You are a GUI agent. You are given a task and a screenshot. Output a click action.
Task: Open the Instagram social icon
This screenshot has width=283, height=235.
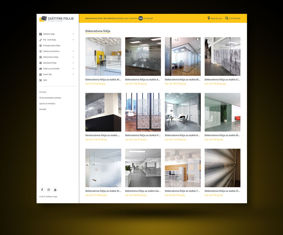(x=49, y=189)
